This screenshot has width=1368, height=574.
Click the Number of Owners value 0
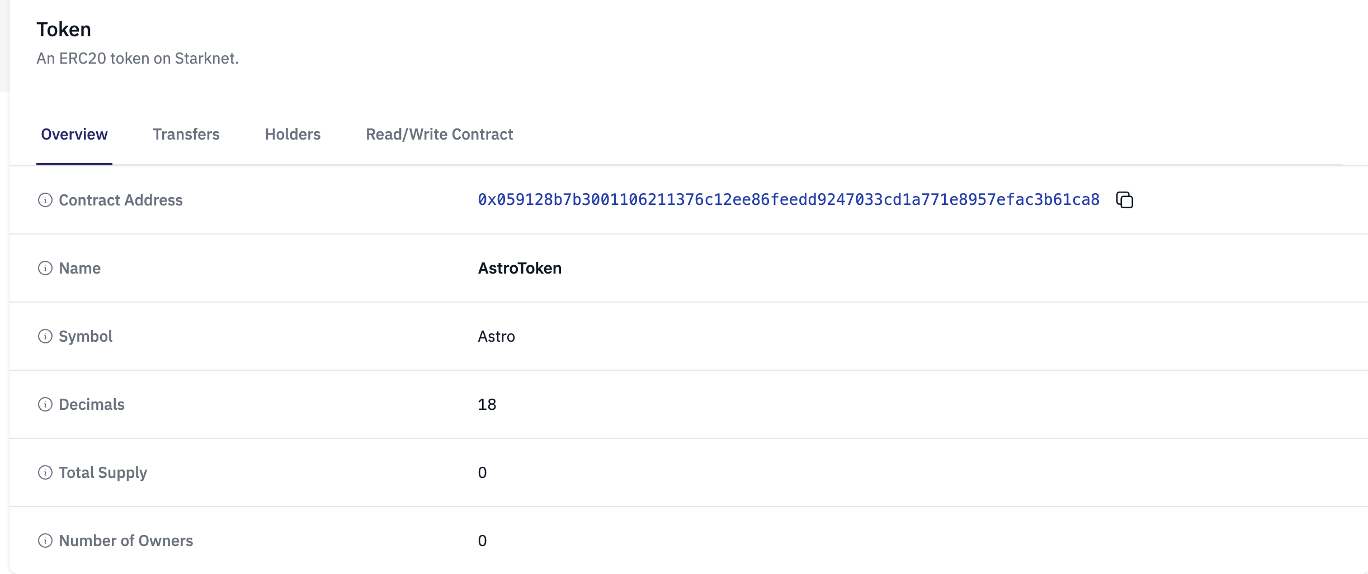click(x=482, y=540)
